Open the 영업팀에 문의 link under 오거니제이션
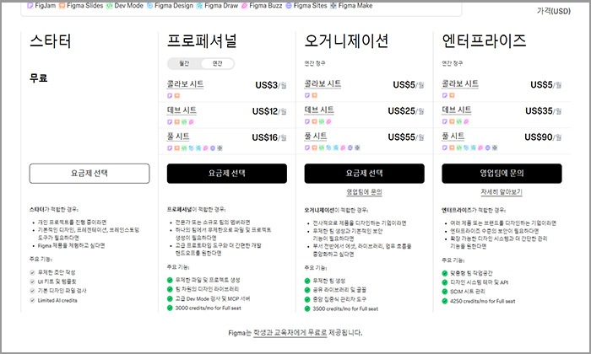 pos(365,192)
